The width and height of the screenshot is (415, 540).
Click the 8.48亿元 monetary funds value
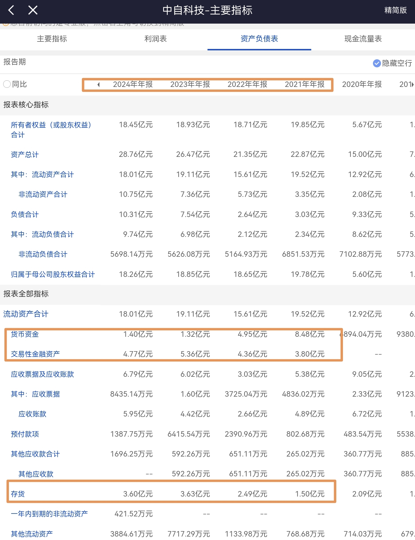click(x=310, y=334)
